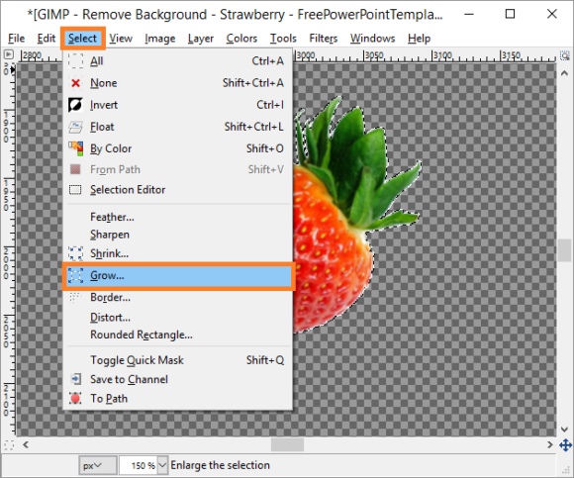Viewport: 574px width, 478px height.
Task: Click the navigation cross icon bottom-right
Action: [x=565, y=445]
